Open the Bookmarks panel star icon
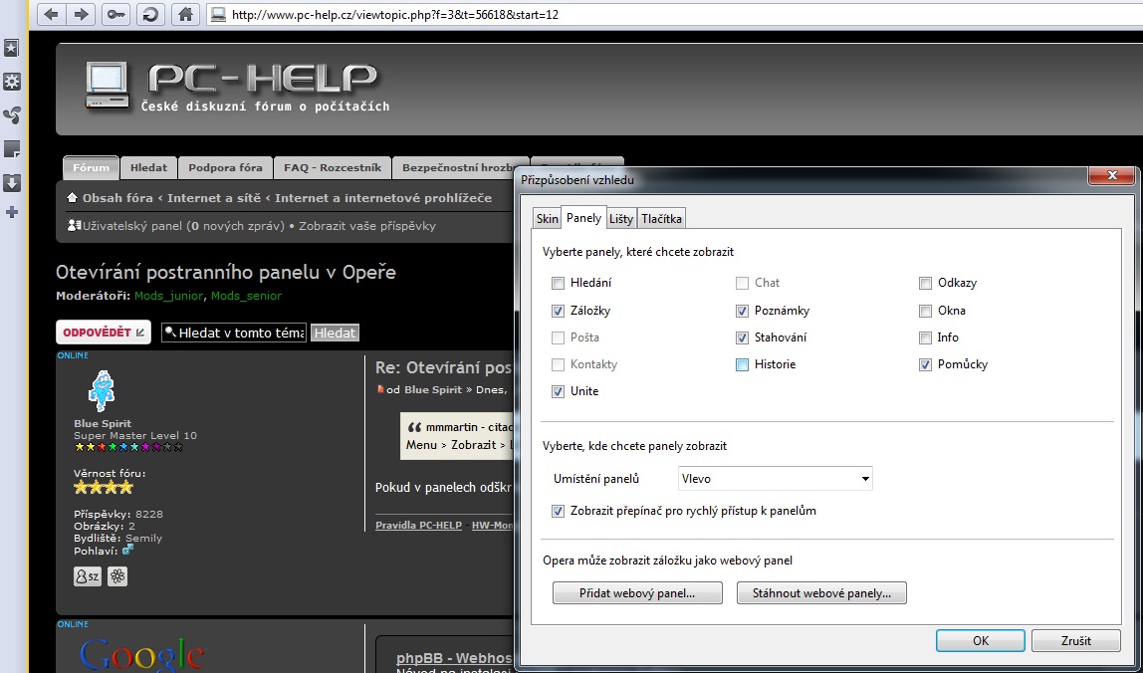Image resolution: width=1143 pixels, height=673 pixels. (x=12, y=48)
